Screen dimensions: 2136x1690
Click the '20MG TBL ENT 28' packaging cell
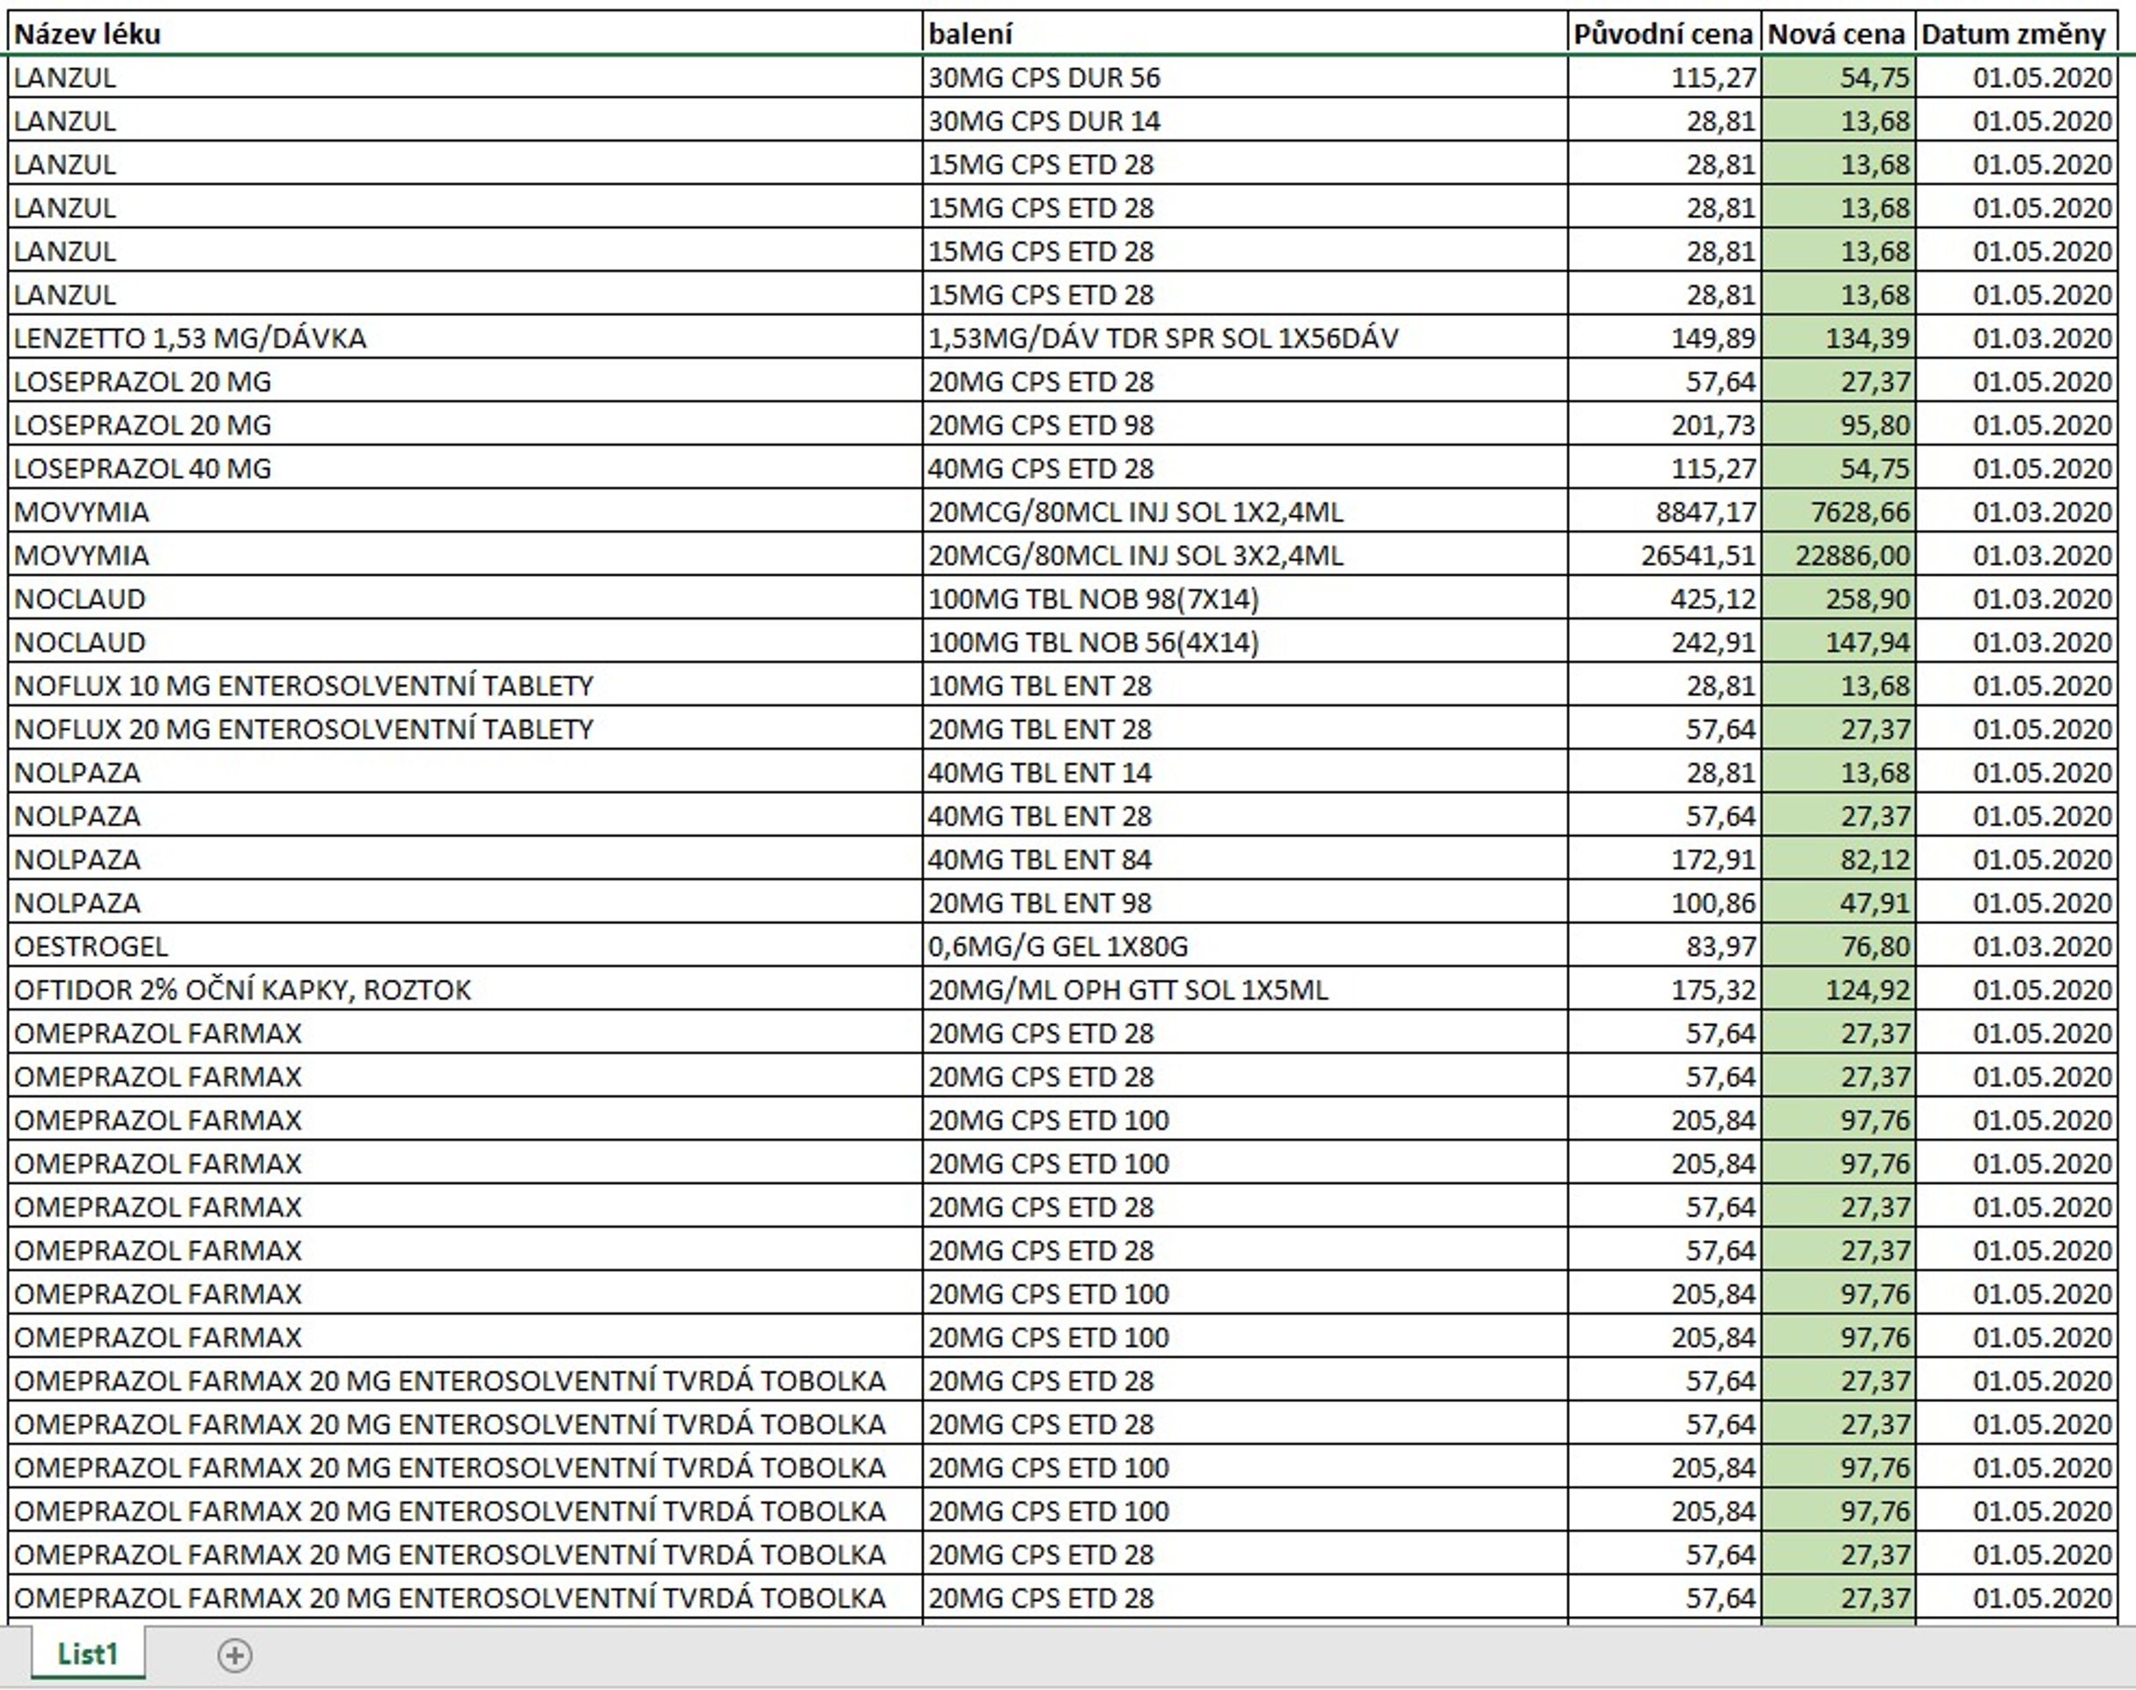coord(1245,729)
